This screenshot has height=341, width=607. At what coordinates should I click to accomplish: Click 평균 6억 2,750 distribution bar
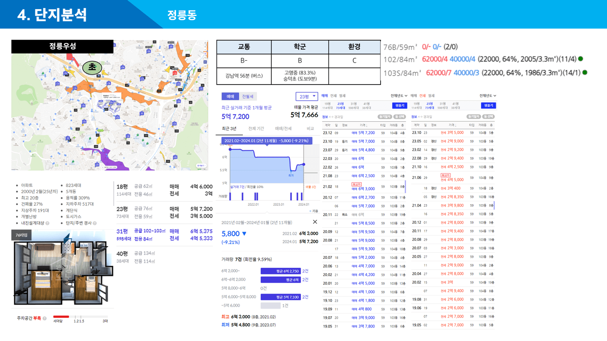(280, 271)
